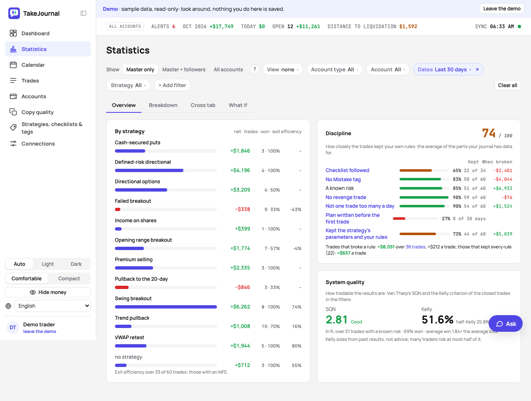Open the Checklist followed link
The image size is (531, 401).
pos(347,170)
